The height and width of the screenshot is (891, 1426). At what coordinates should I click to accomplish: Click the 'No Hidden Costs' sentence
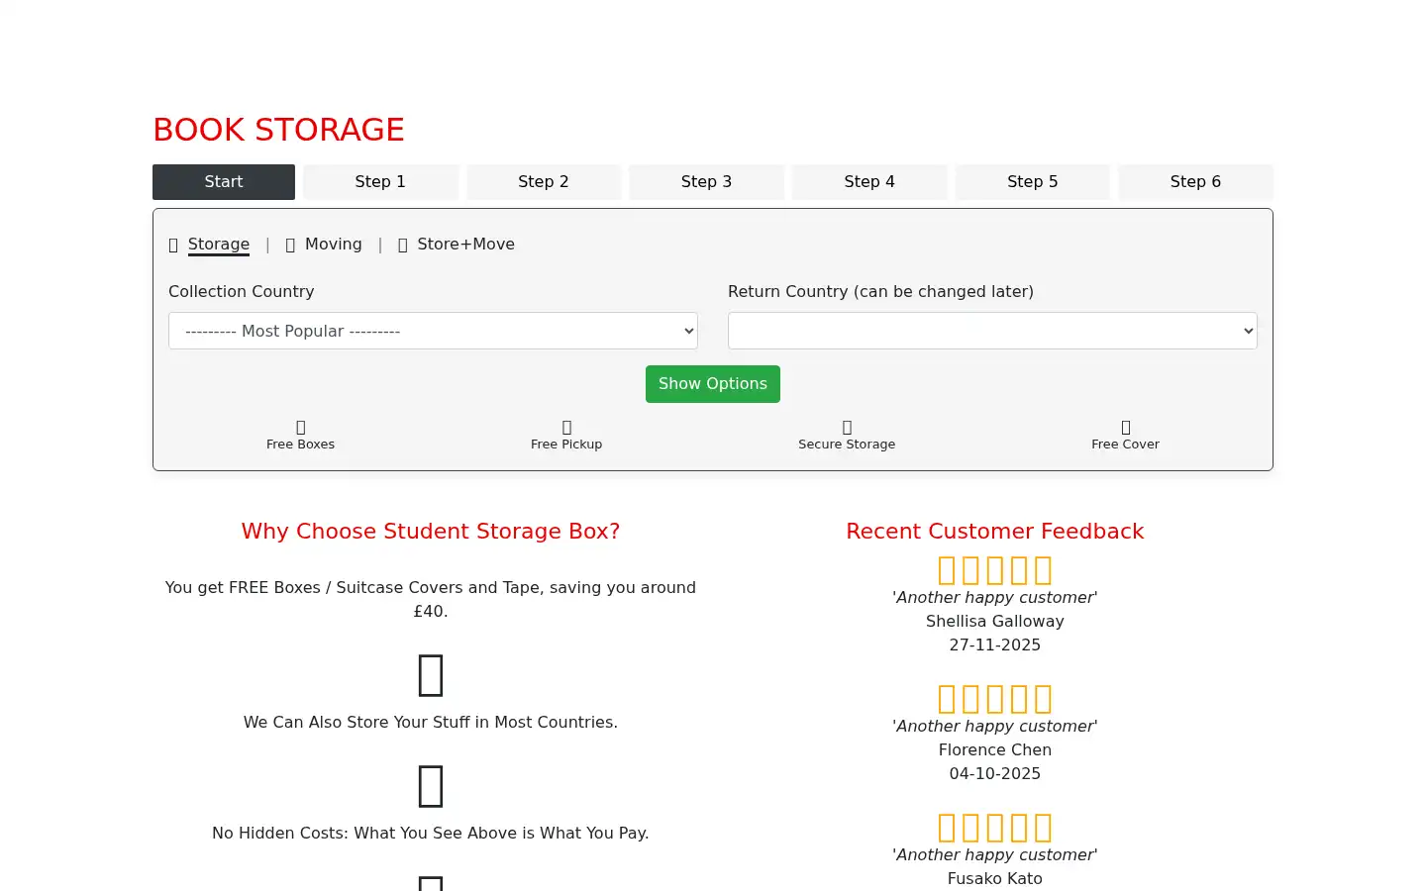click(431, 834)
